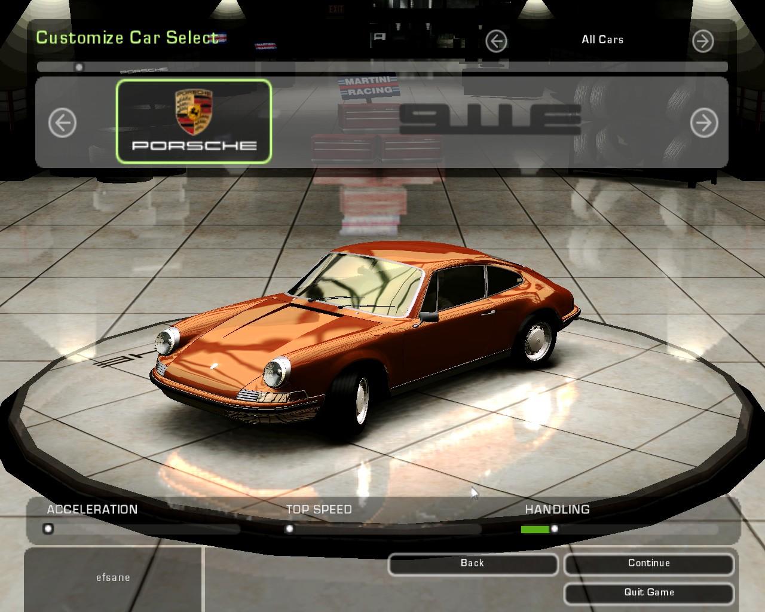Click the car list scrollbar handle

[79, 67]
